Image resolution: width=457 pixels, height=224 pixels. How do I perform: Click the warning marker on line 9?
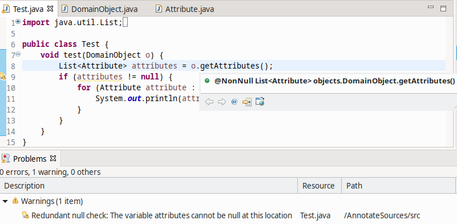click(3, 77)
